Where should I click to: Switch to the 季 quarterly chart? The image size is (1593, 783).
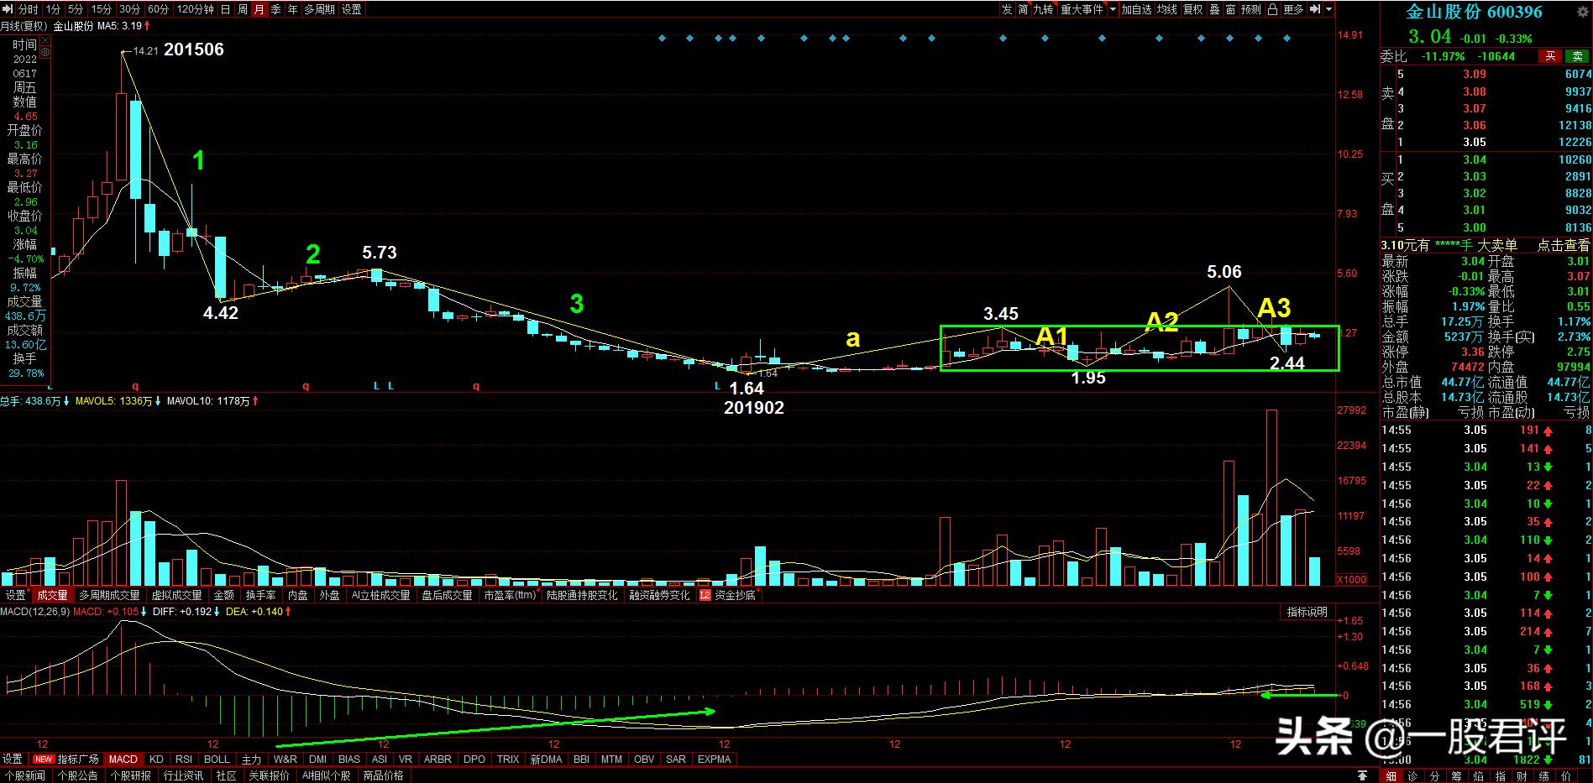(275, 9)
